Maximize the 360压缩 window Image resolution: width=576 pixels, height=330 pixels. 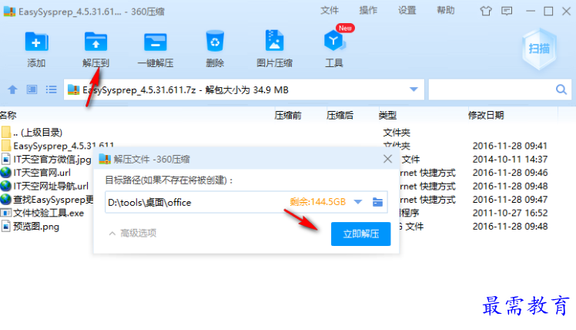[548, 11]
